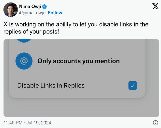Click the blue @ mention circle icon
This screenshot has width=161, height=128.
click(x=24, y=61)
